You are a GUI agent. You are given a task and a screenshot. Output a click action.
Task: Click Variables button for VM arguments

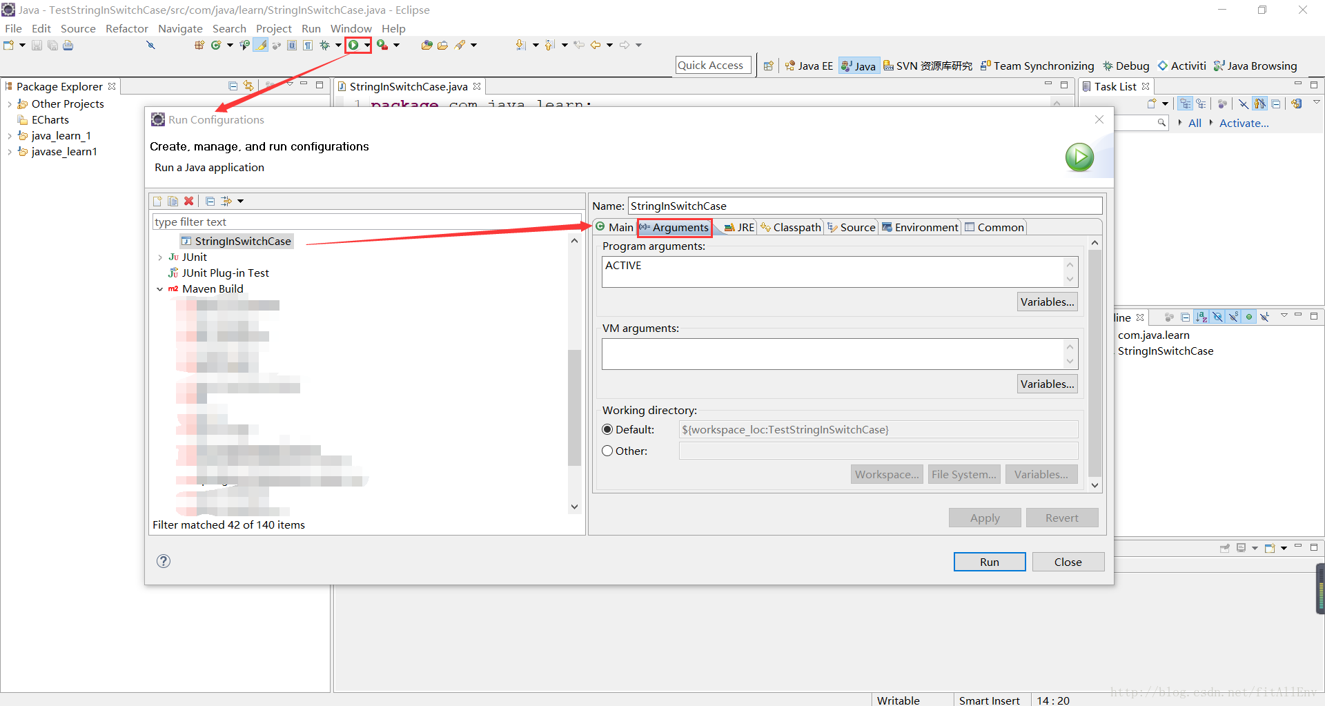1047,384
